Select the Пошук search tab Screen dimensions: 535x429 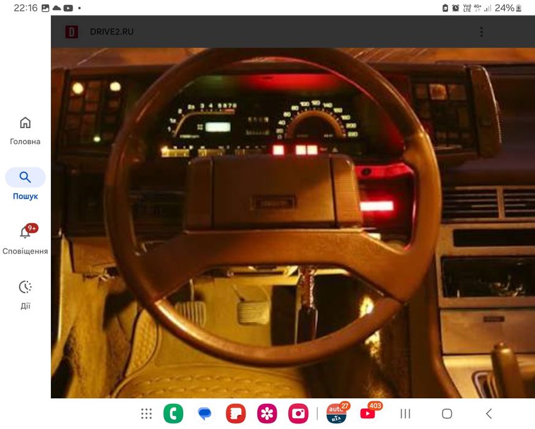25,184
